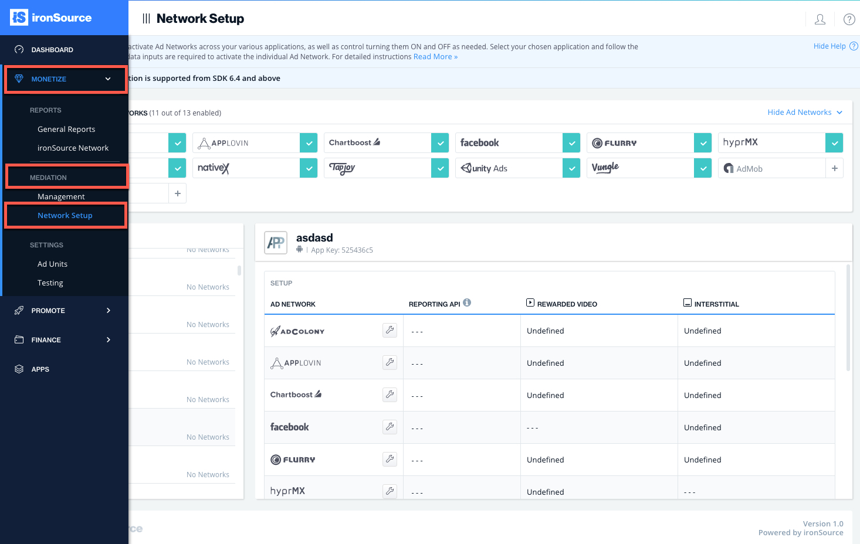This screenshot has height=544, width=860.
Task: Collapse the MONETIZE section chevron
Action: coord(108,78)
